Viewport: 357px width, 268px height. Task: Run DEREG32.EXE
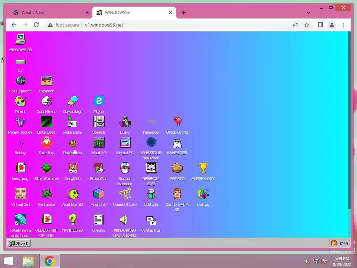point(151,168)
